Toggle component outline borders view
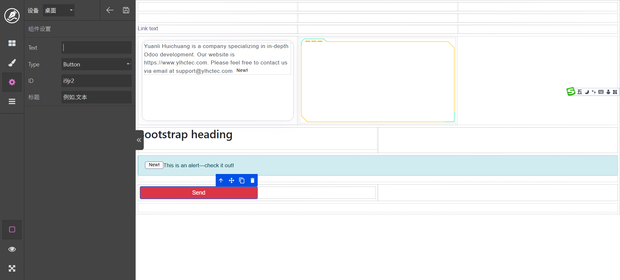This screenshot has width=620, height=280. point(12,229)
